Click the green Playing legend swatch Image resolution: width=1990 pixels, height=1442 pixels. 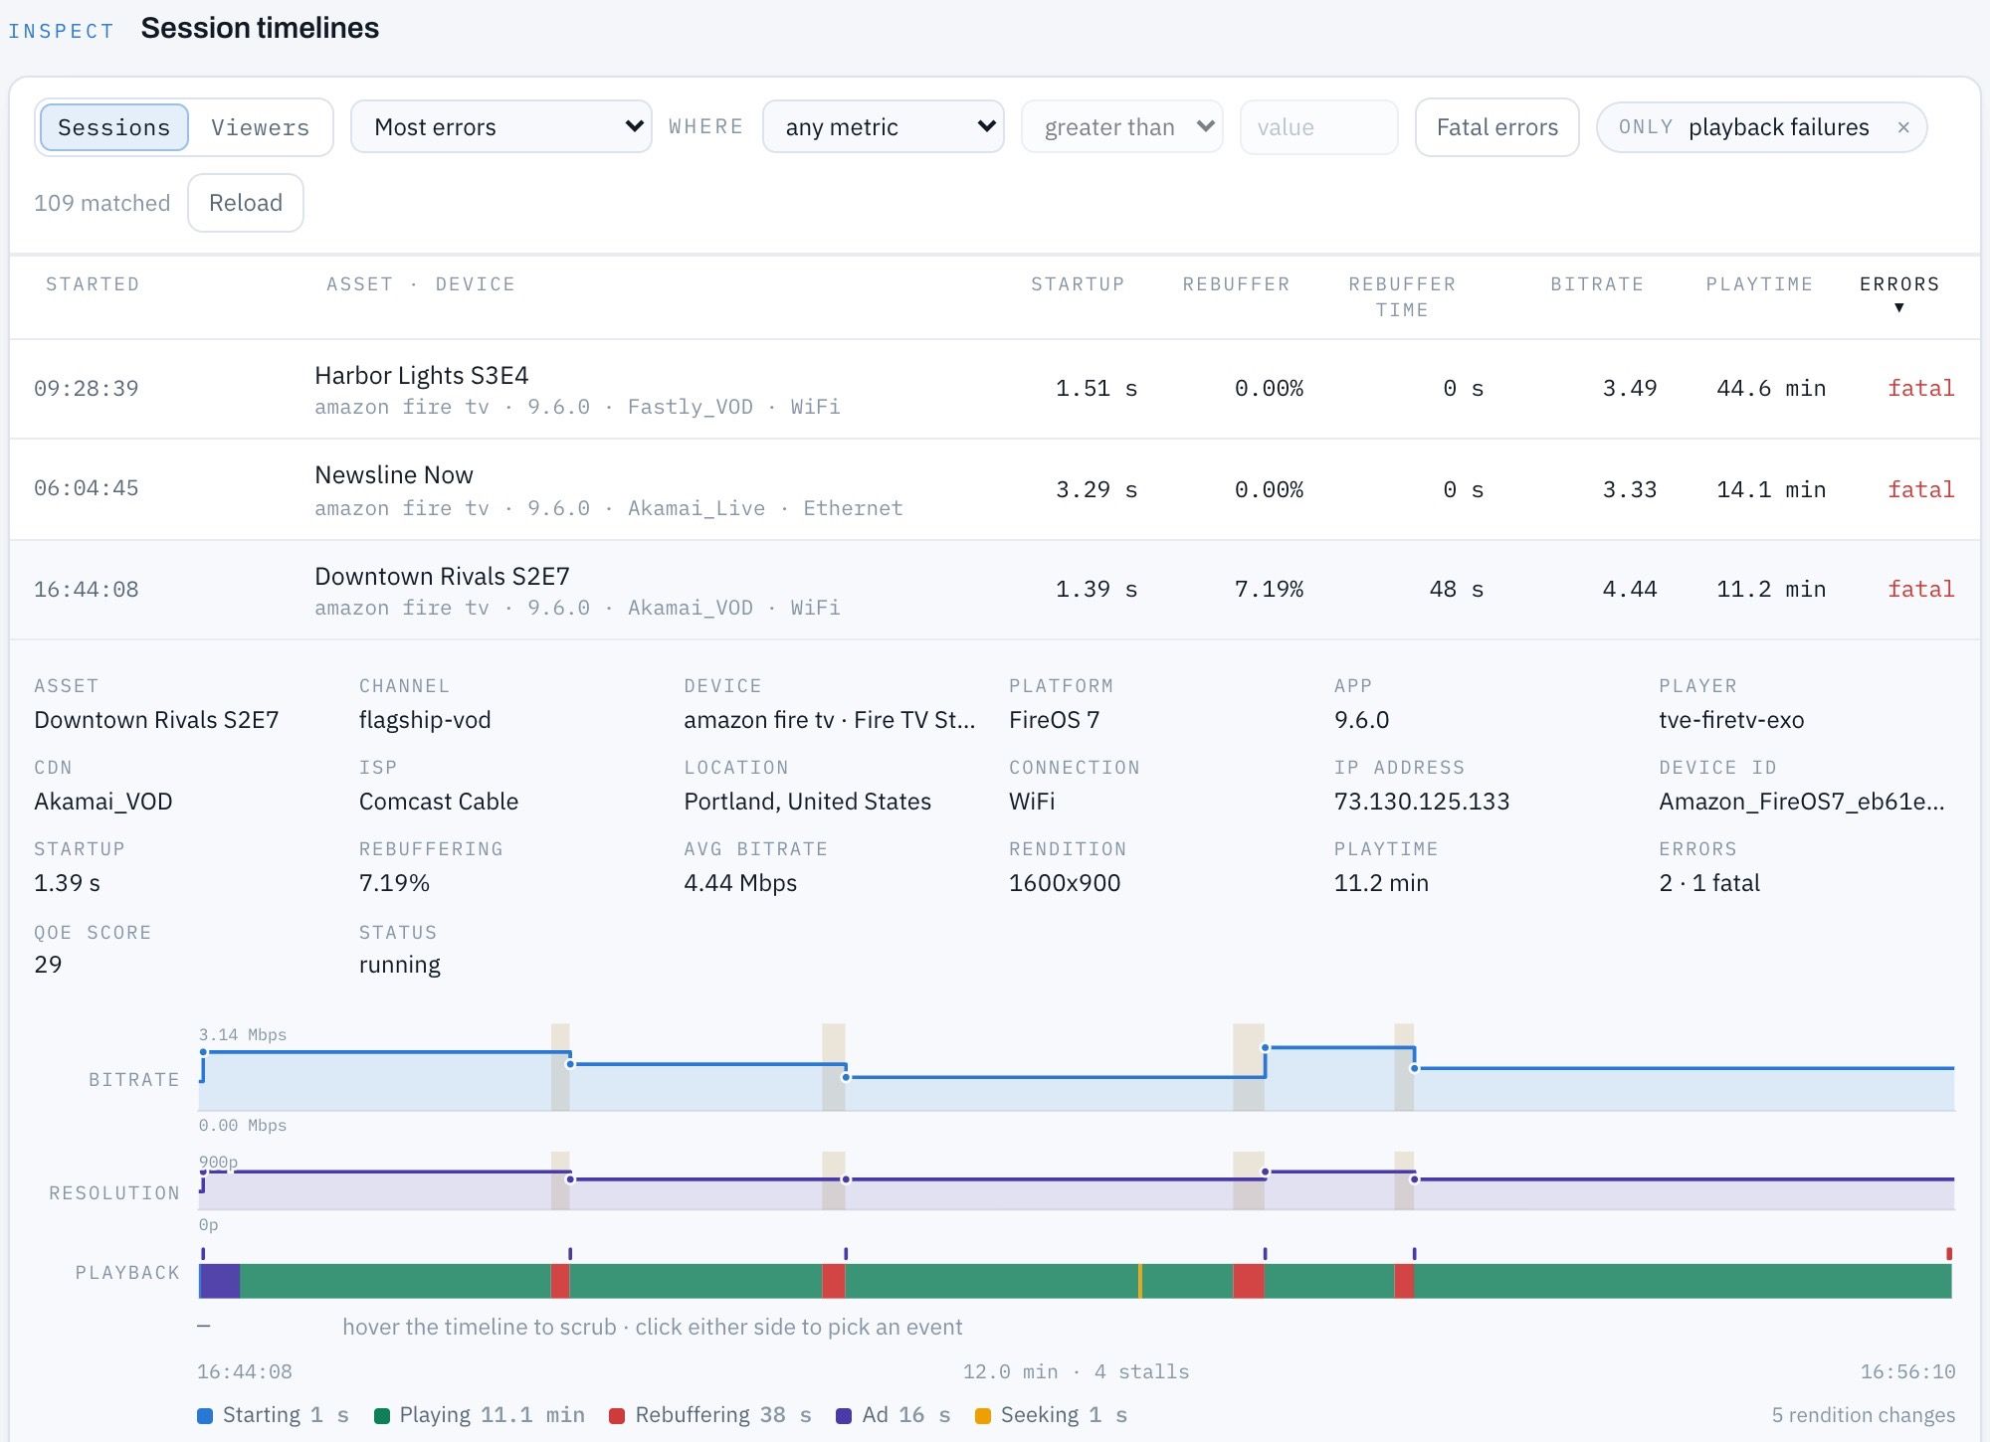(381, 1415)
